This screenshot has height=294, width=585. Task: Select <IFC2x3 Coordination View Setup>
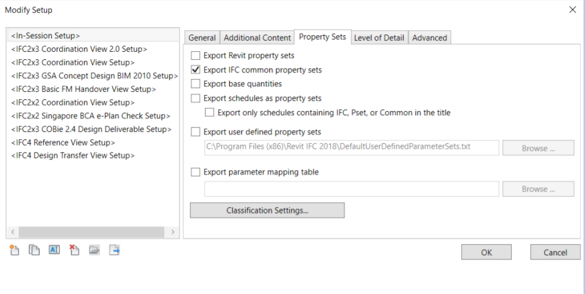click(x=93, y=63)
